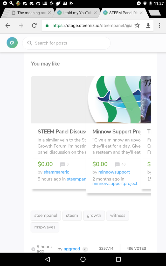Image resolution: width=166 pixels, height=266 pixels.
Task: Select the mspwaves tag
Action: pyautogui.click(x=45, y=227)
